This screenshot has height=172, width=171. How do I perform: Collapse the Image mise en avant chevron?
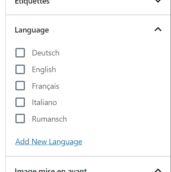coord(158,170)
